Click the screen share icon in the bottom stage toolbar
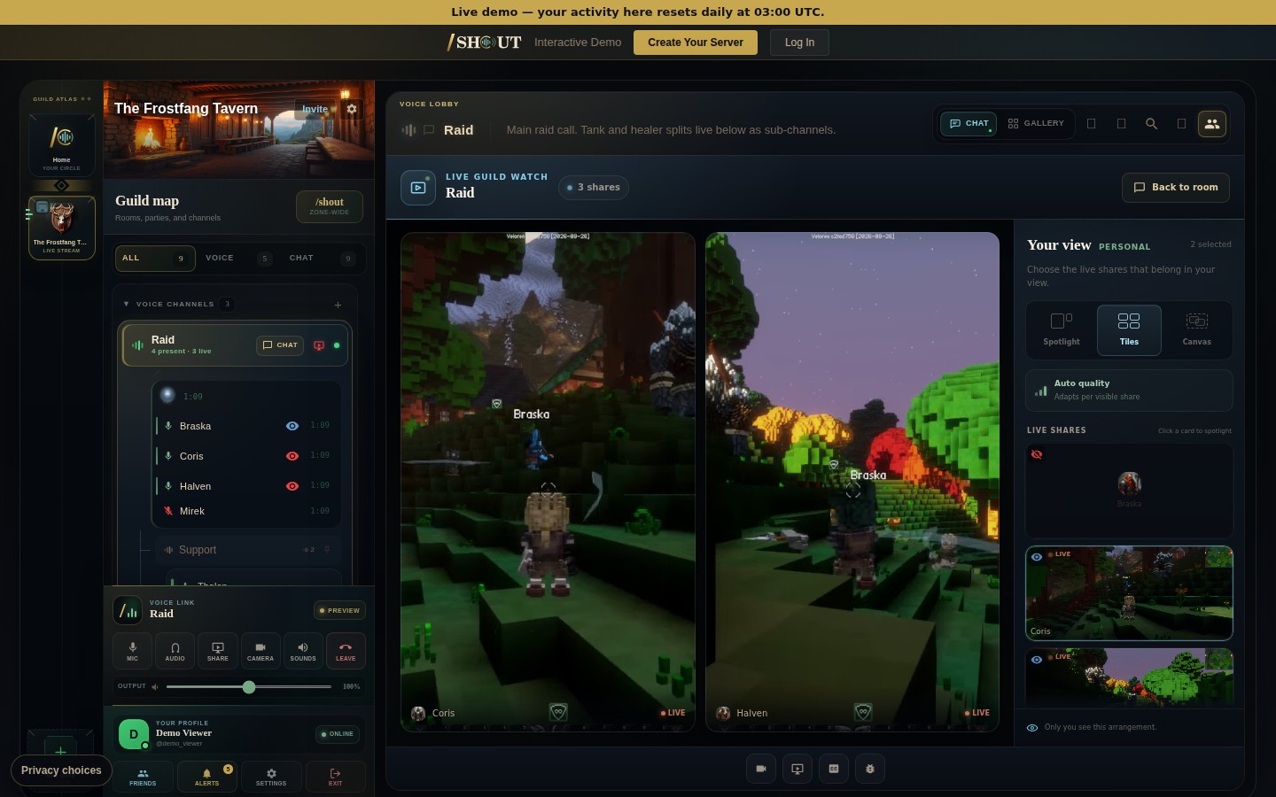 tap(797, 769)
